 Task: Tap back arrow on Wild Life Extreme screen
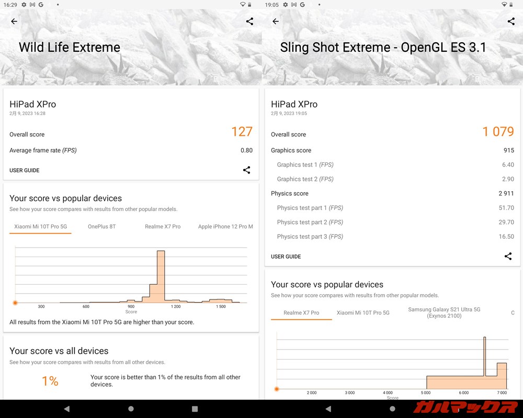tap(14, 21)
